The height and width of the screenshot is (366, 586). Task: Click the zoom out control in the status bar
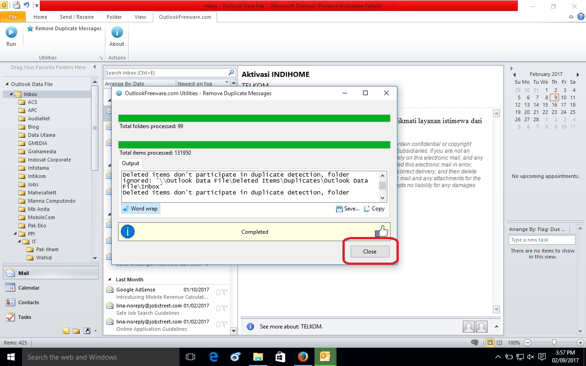point(526,342)
